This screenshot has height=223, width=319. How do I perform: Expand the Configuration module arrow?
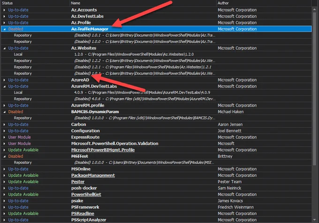pos(4,131)
